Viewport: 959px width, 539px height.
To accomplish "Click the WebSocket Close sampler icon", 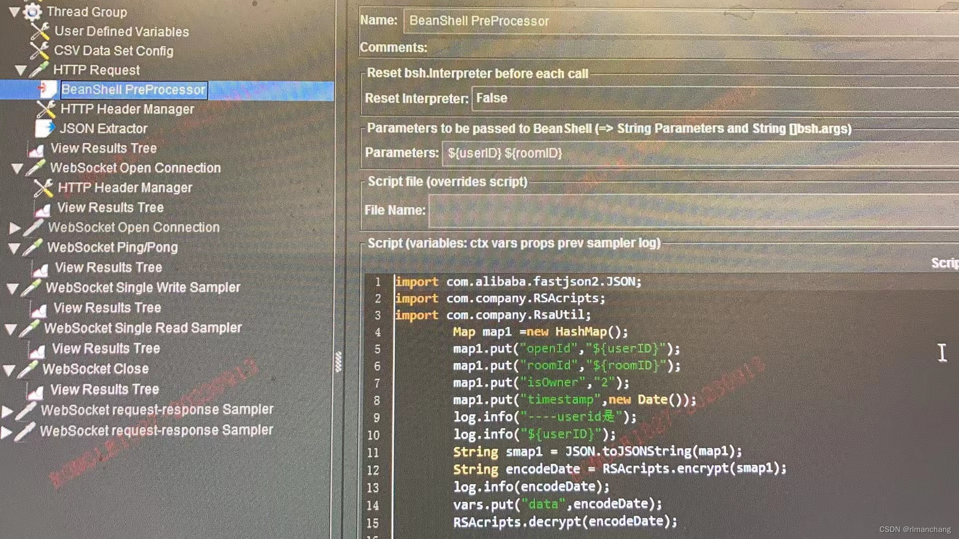I will pyautogui.click(x=27, y=369).
